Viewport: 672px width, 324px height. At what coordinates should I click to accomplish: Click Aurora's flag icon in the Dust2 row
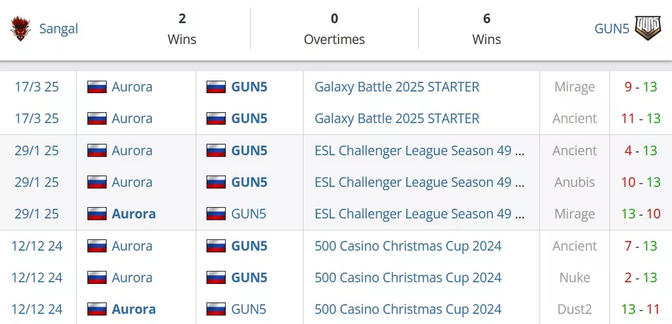97,310
